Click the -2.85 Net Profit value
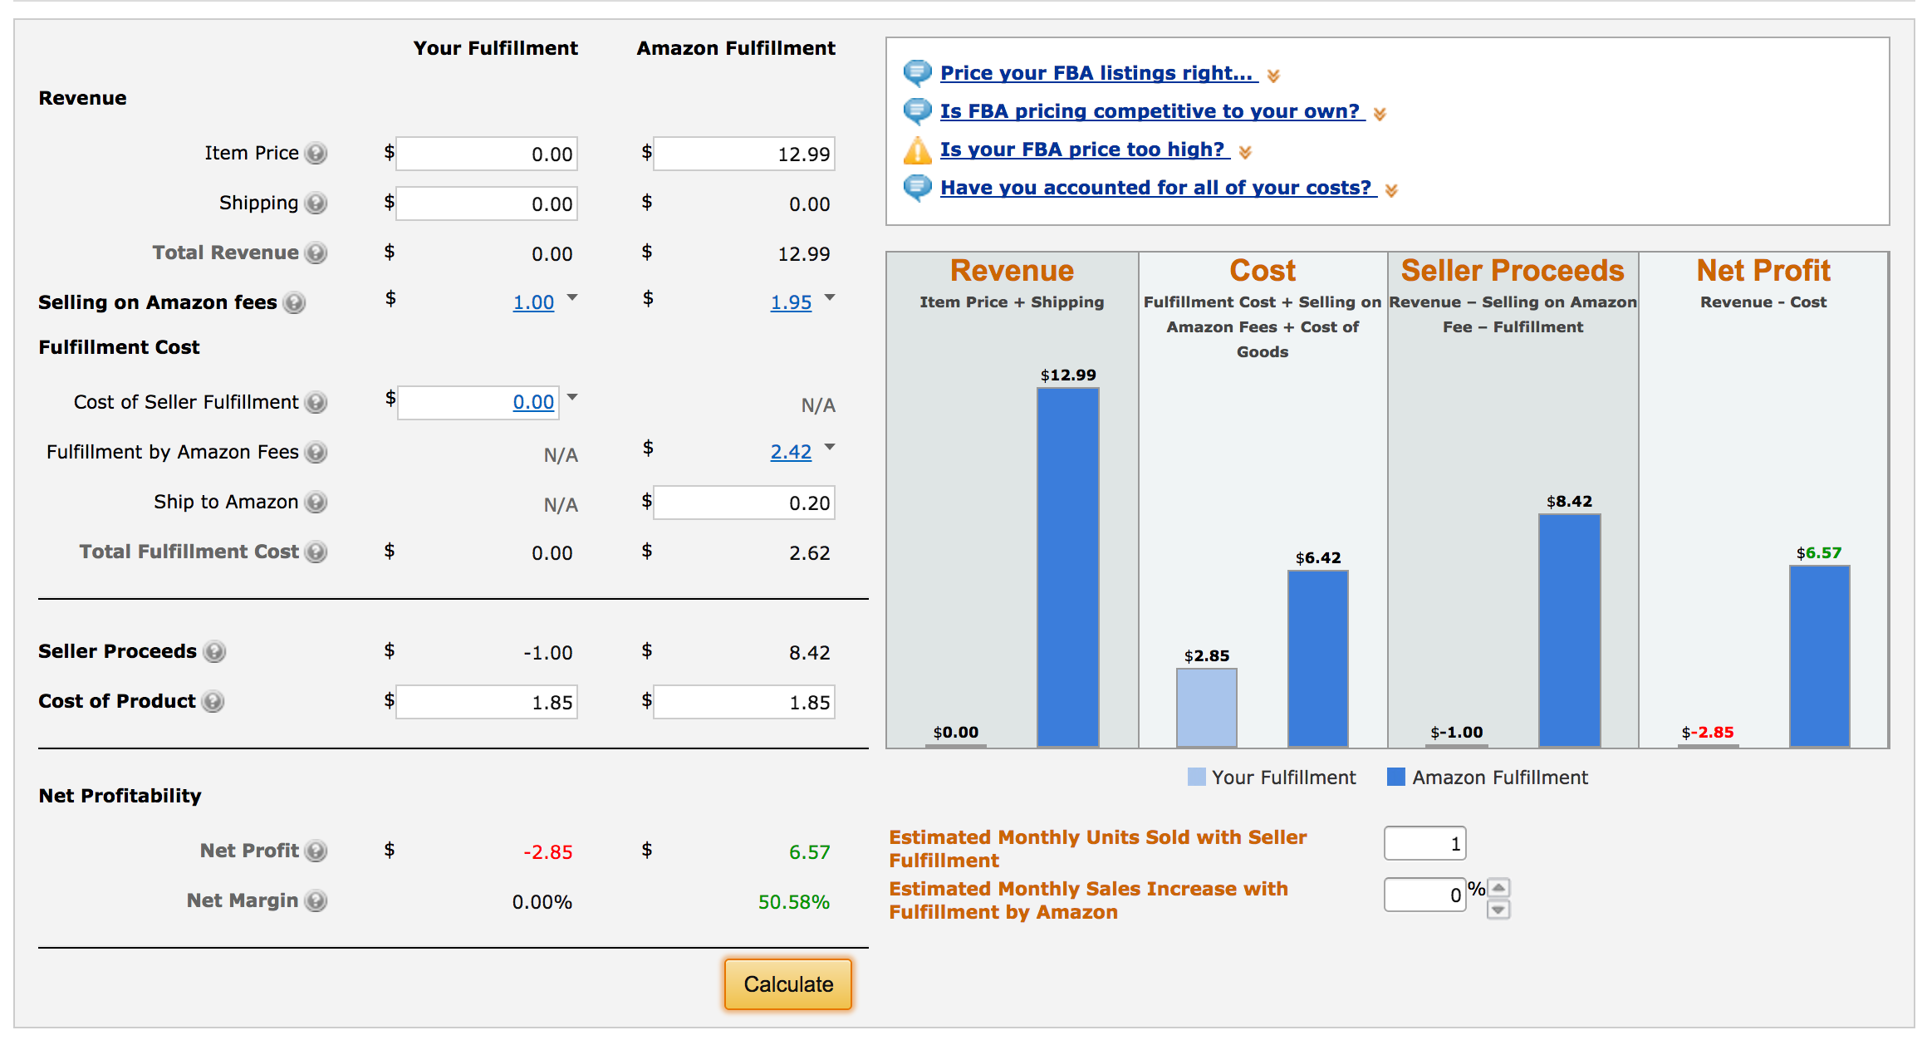 click(548, 852)
